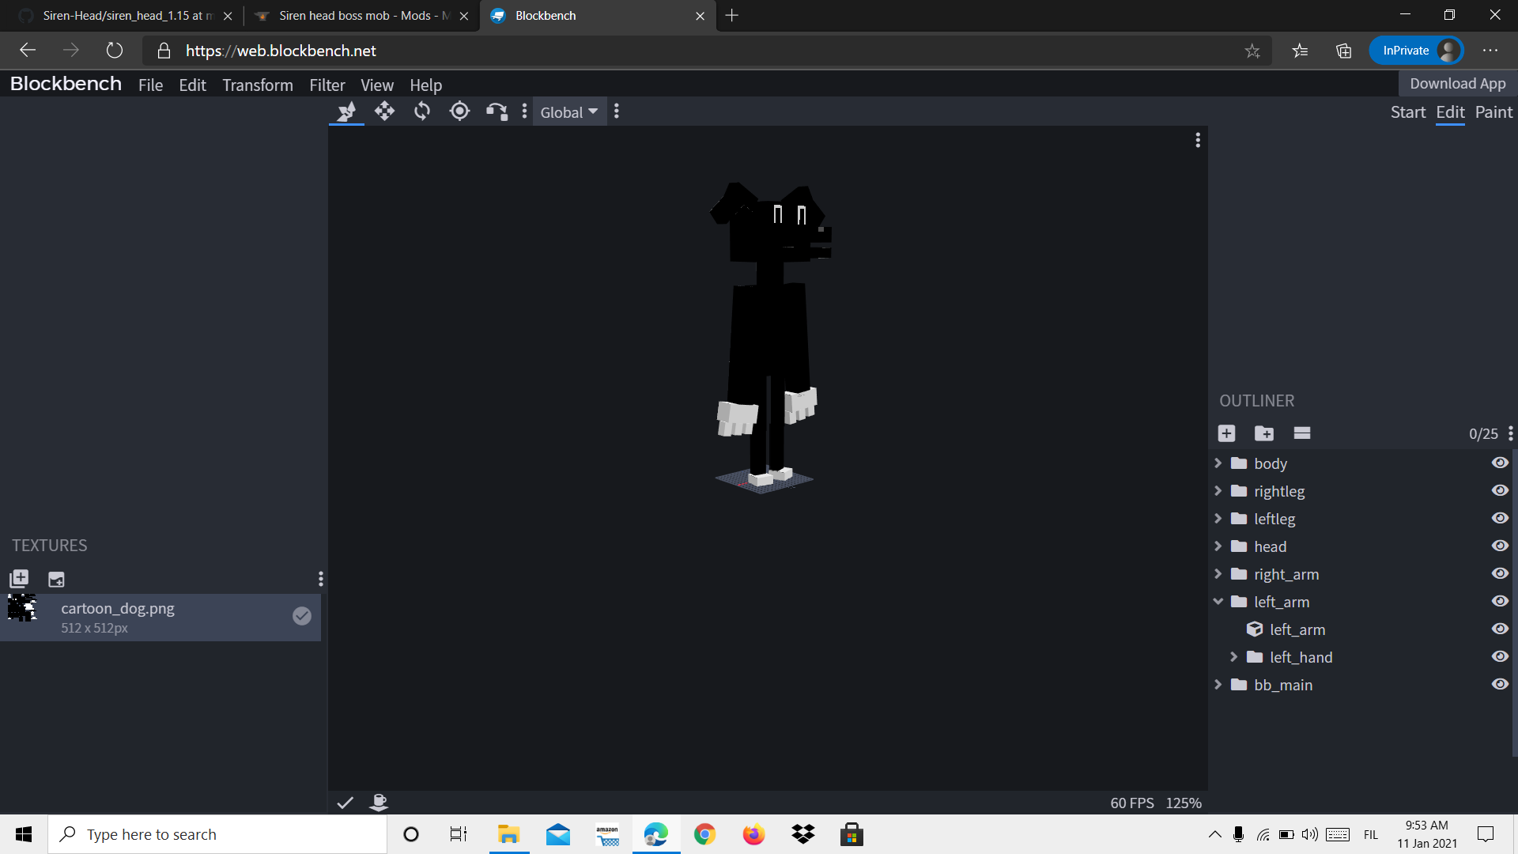Expand the rightleg group
The width and height of the screenshot is (1518, 854).
click(1218, 491)
